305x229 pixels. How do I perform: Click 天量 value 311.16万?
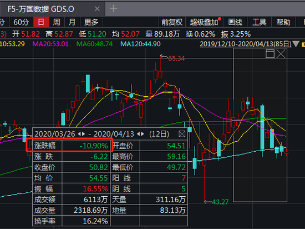171,200
